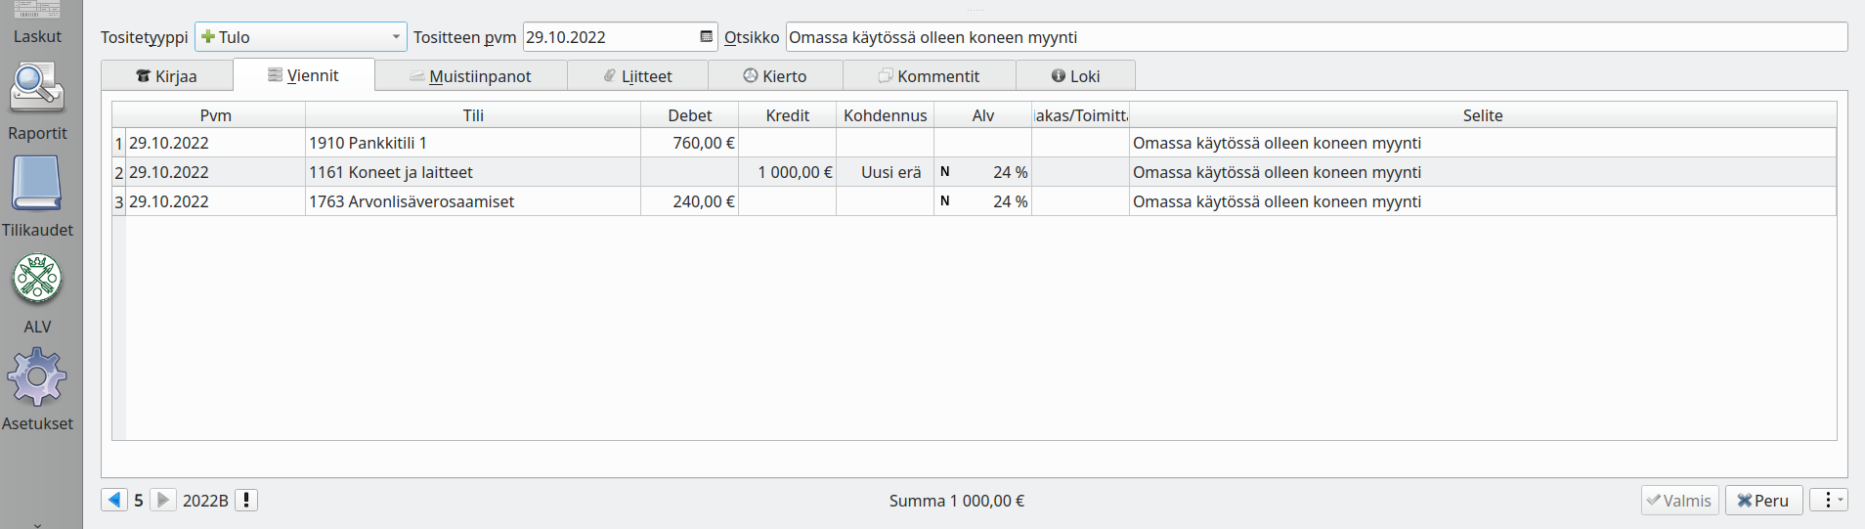Viewport: 1865px width, 529px height.
Task: Click Alv 24 % cell in Arvonlisäverosaamiset row
Action: point(983,201)
